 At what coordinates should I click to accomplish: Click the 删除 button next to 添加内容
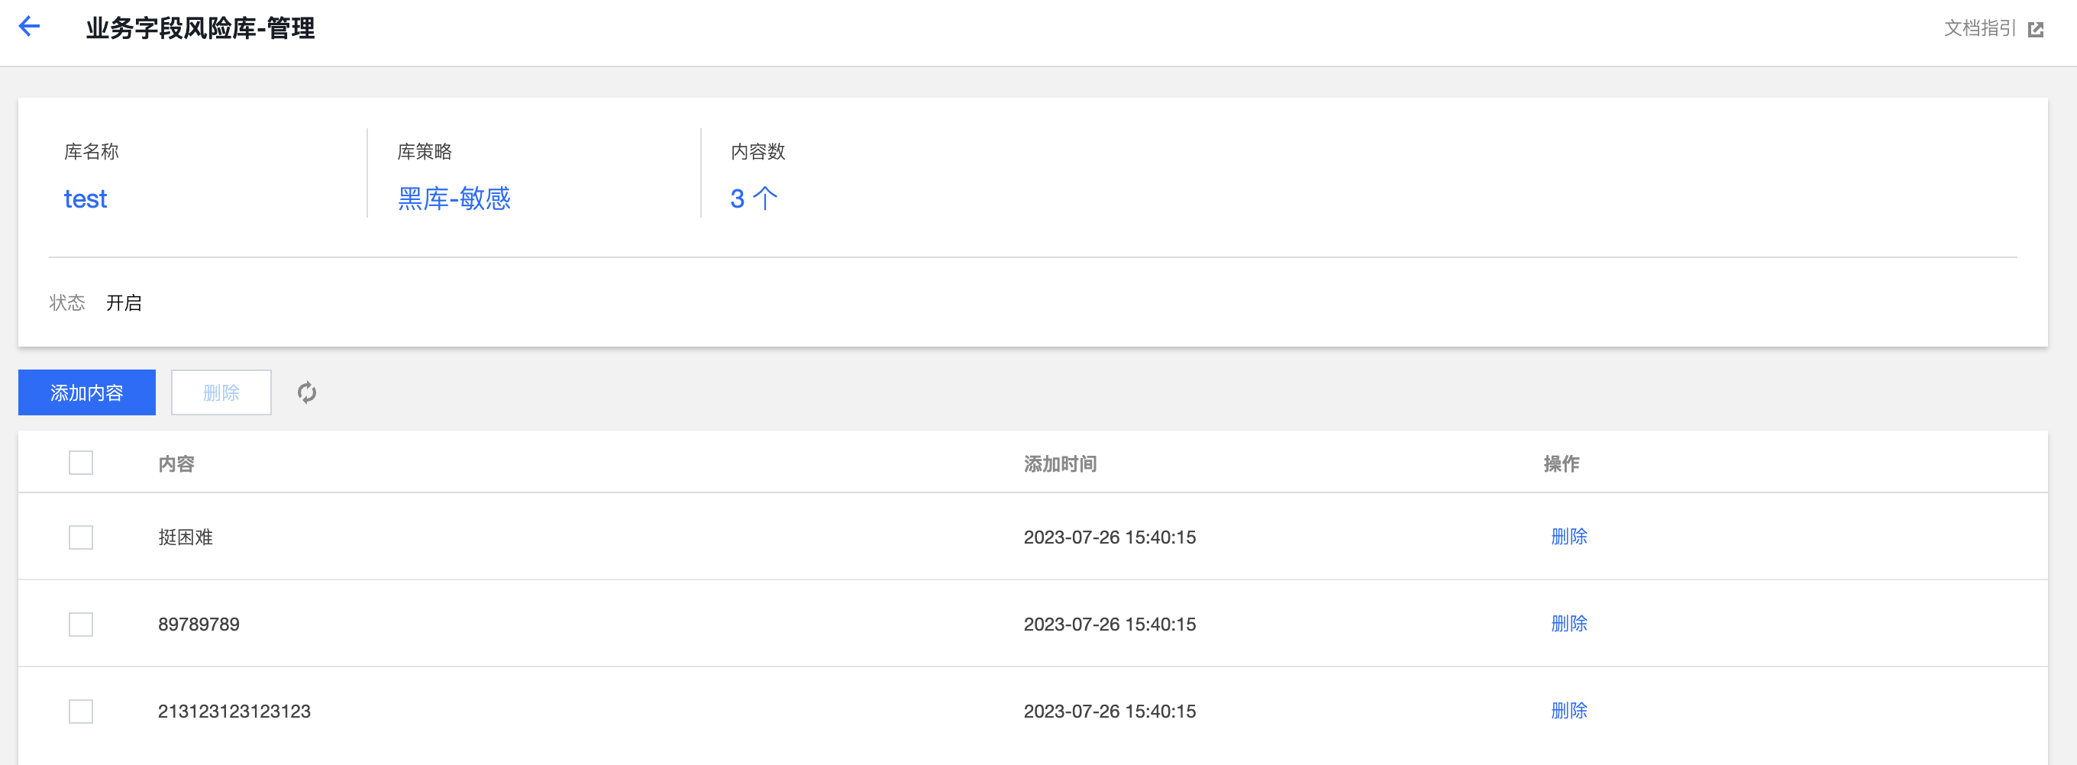click(x=221, y=392)
